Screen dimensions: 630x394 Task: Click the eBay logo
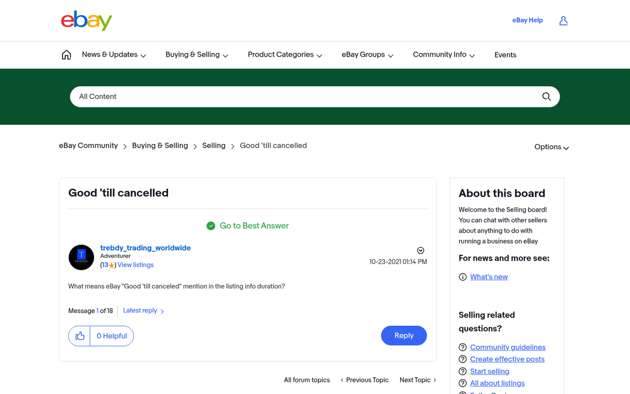86,20
